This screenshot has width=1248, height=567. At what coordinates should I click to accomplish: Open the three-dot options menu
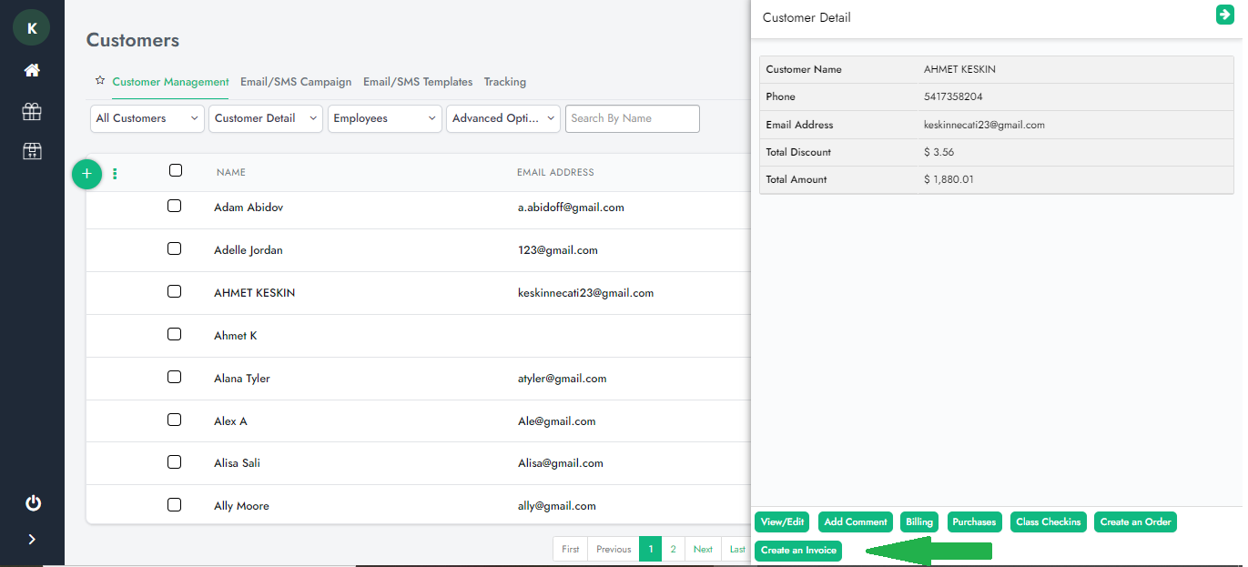coord(115,174)
